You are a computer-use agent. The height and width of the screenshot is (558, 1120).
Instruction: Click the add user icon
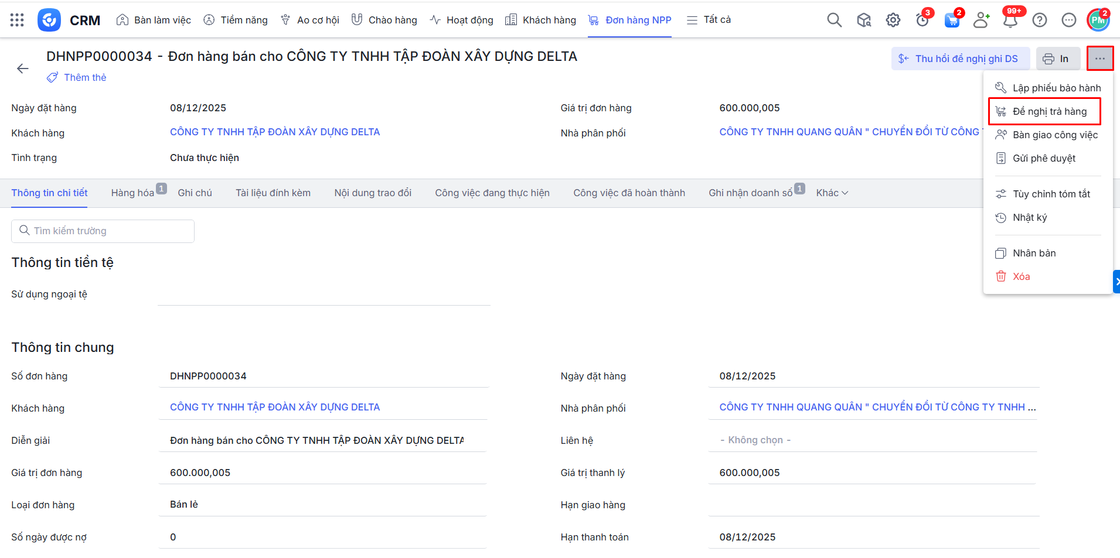coord(981,20)
